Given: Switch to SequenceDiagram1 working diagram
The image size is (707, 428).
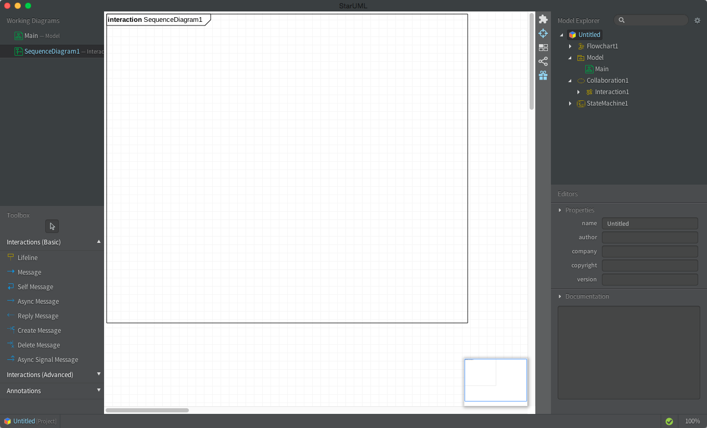Looking at the screenshot, I should point(52,51).
